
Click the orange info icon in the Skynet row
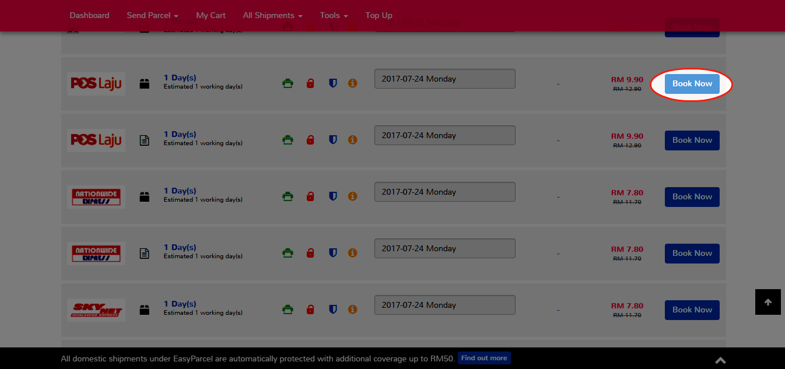[x=352, y=310]
